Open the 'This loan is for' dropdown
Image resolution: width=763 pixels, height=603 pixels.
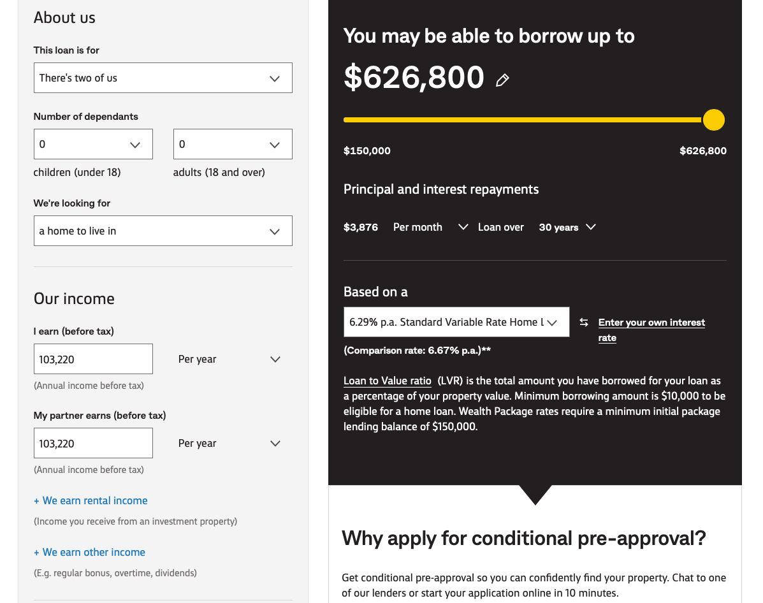pyautogui.click(x=163, y=78)
